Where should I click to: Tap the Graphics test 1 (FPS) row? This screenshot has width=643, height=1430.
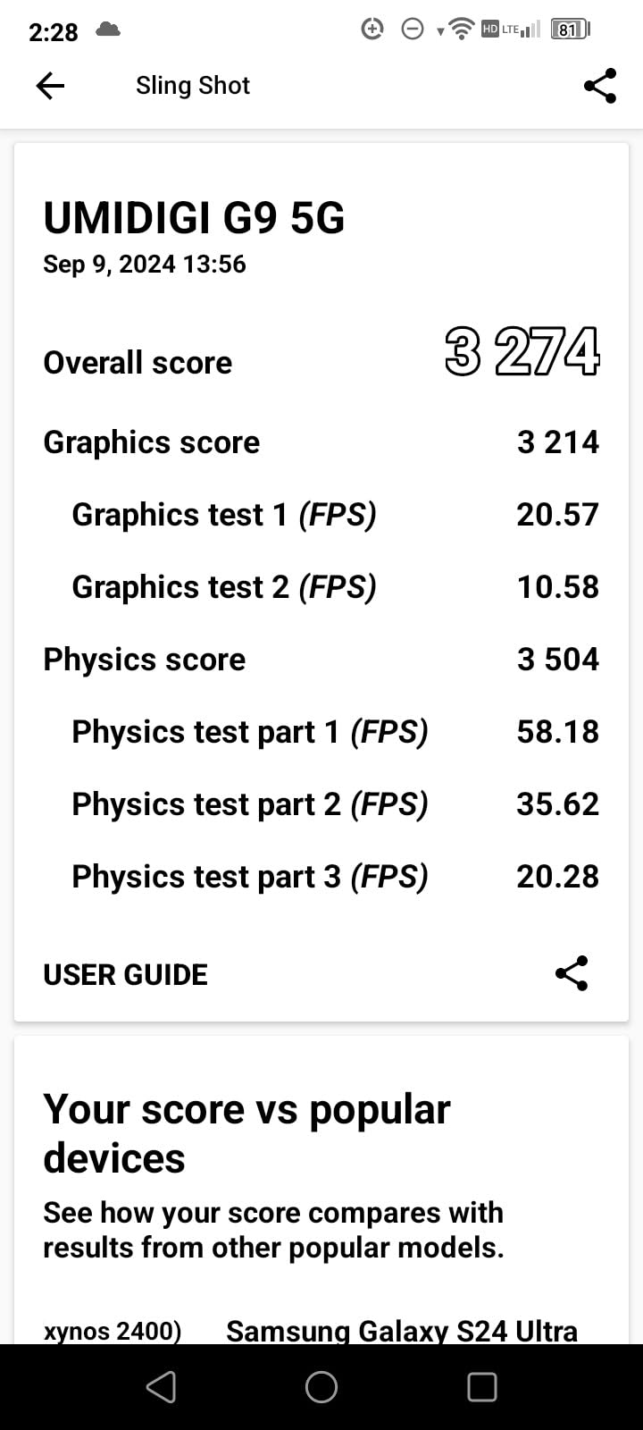click(x=321, y=515)
